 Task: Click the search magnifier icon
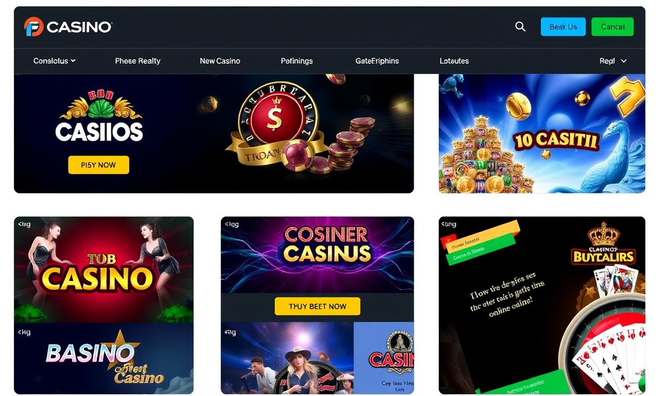520,27
